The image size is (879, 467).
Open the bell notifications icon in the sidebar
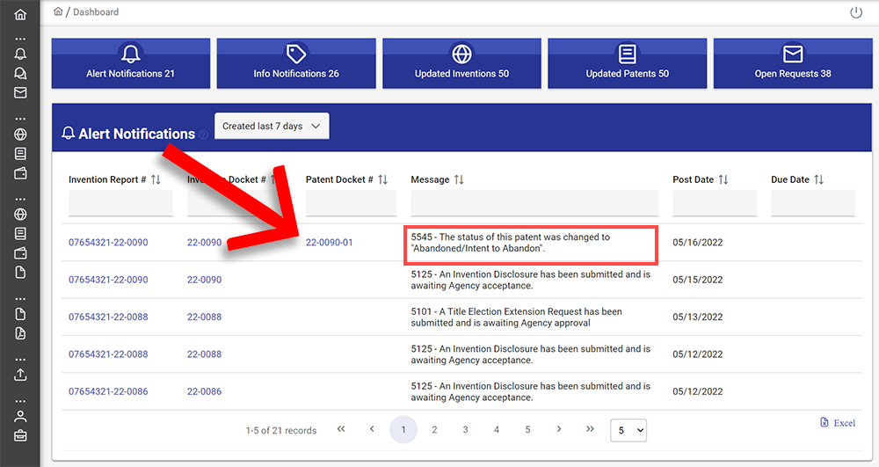pyautogui.click(x=20, y=54)
